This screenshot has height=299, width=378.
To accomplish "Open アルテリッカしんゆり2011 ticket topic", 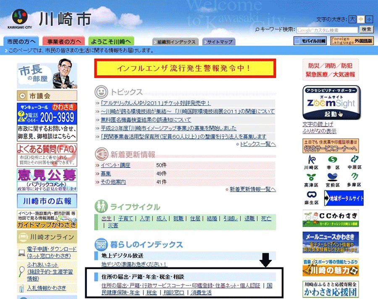I will [155, 103].
